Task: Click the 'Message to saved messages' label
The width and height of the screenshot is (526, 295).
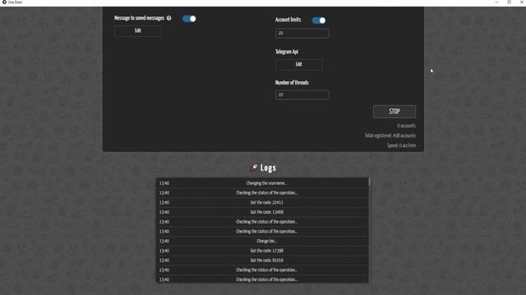Action: (x=139, y=18)
